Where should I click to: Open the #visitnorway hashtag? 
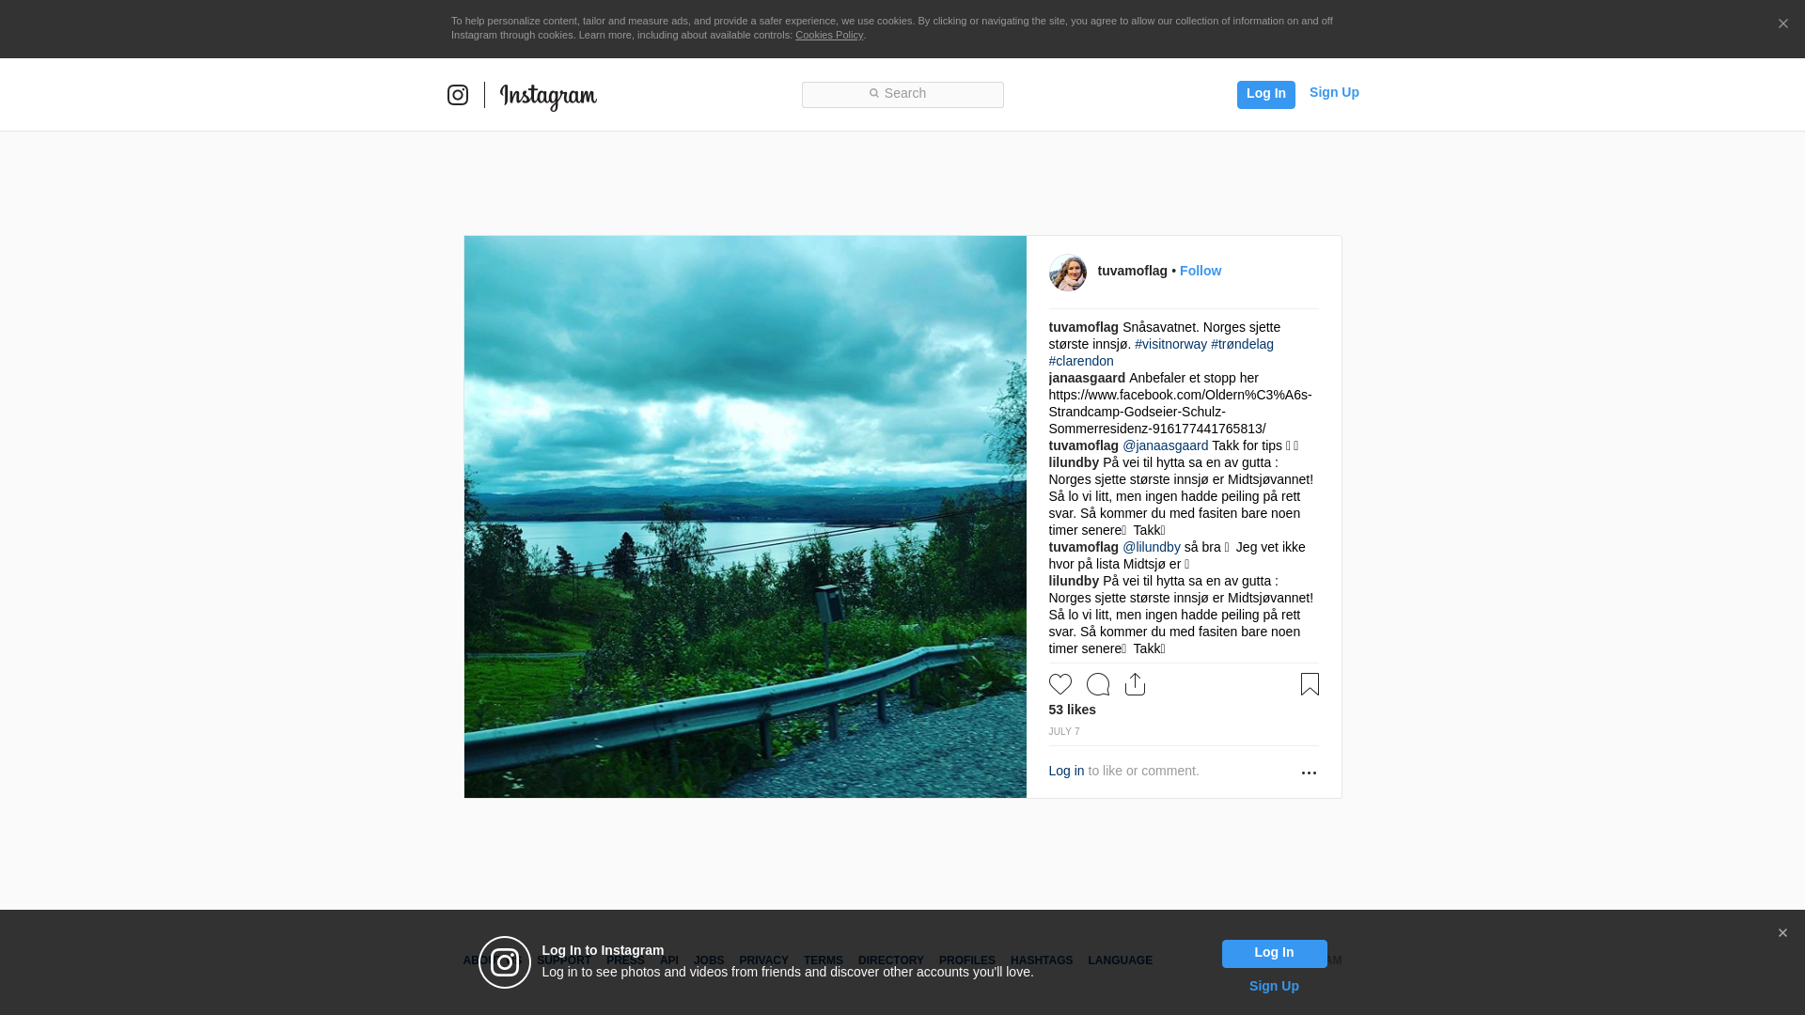click(x=1170, y=344)
